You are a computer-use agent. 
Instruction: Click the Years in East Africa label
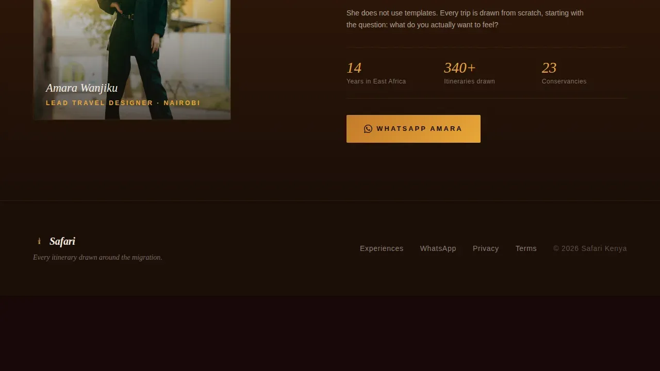376,81
